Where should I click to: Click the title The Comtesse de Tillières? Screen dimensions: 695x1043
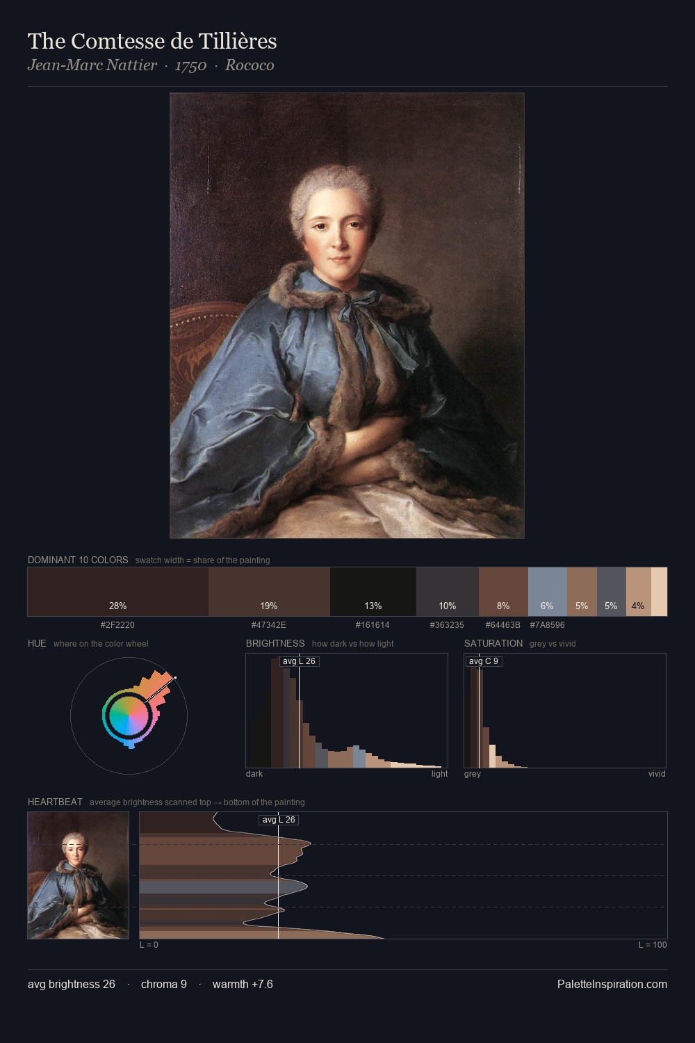tap(152, 41)
